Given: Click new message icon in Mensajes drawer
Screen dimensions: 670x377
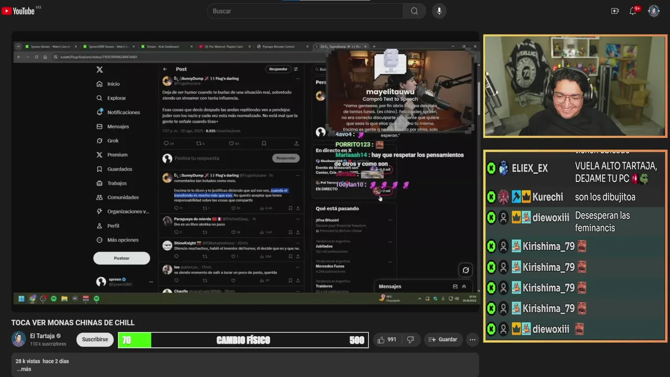Looking at the screenshot, I should click(455, 286).
